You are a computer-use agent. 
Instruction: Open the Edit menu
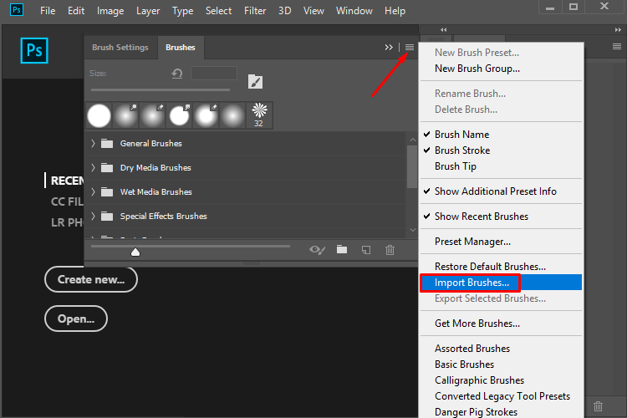[76, 11]
